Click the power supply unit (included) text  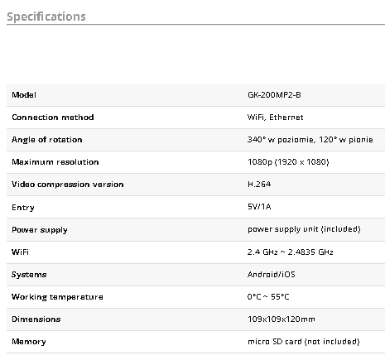tap(304, 229)
